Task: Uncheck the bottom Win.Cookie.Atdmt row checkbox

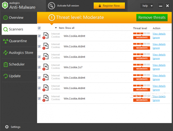Action: click(x=39, y=98)
